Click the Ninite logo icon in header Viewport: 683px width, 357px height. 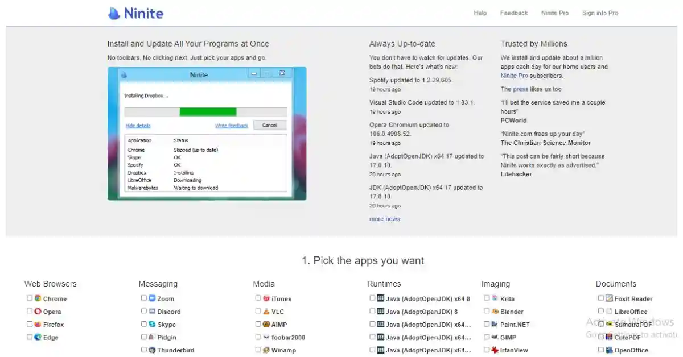click(x=114, y=13)
